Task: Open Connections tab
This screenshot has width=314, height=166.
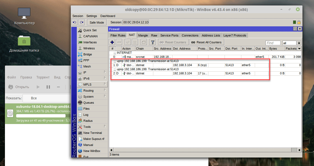Action: point(190,35)
